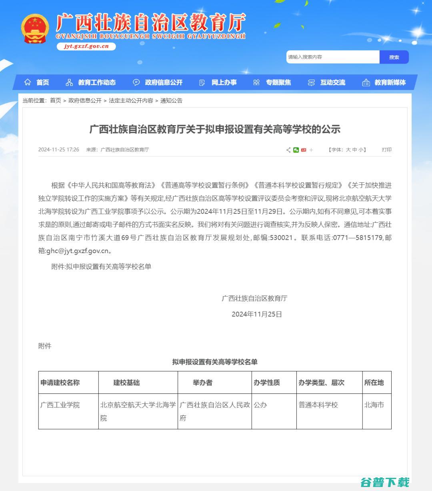Screen dimensions: 432x491
Task: Click the signature date 2024年11月25日
Action: [257, 314]
